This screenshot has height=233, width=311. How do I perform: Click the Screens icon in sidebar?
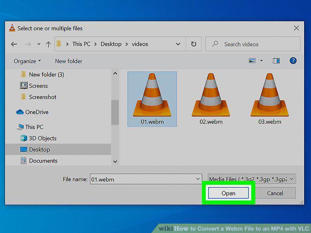23,86
